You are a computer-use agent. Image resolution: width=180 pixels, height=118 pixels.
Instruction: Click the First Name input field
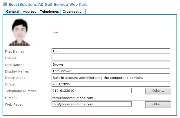[111, 51]
